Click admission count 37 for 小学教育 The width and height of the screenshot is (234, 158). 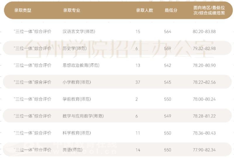point(138,82)
